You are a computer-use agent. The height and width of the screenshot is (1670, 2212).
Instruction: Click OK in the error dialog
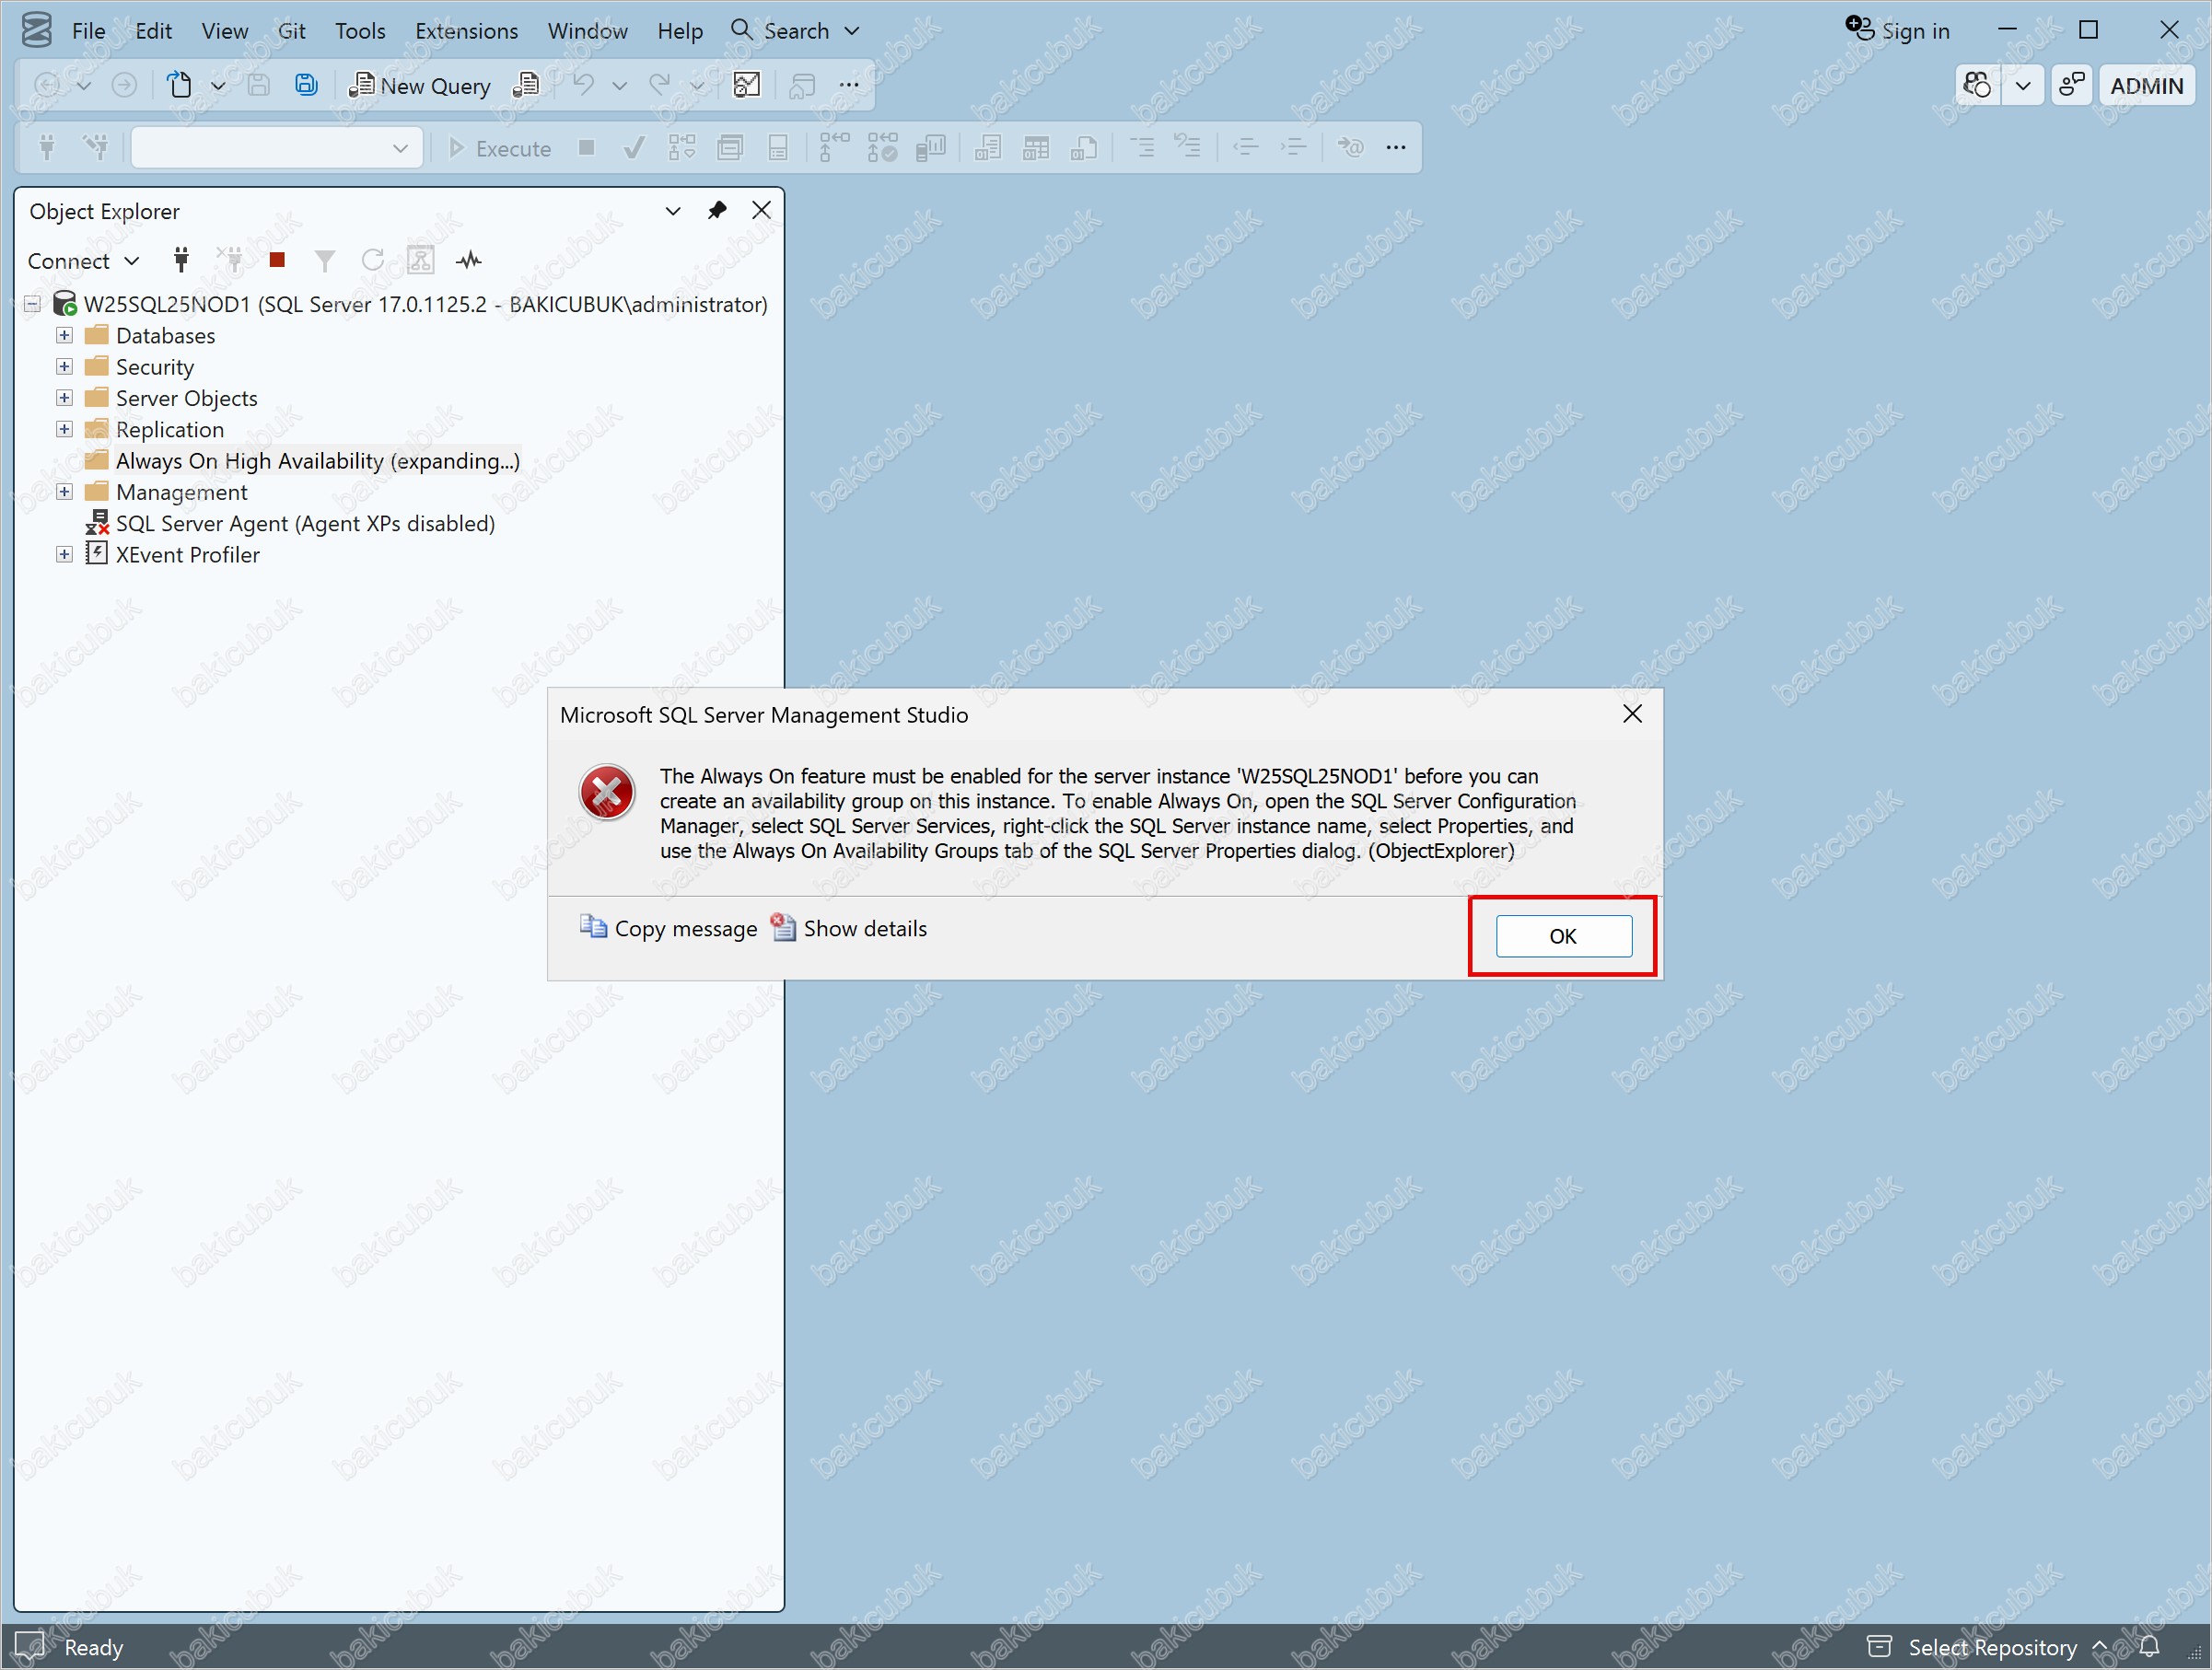click(1563, 935)
